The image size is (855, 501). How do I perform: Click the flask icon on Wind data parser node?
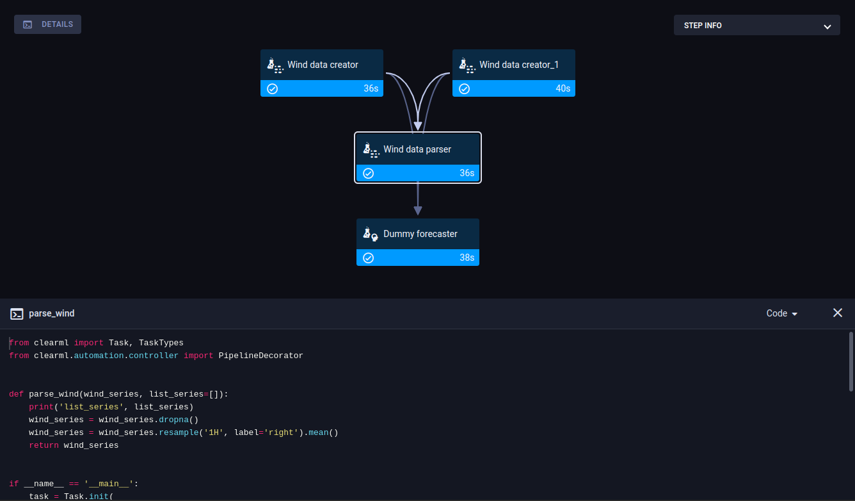click(x=371, y=149)
